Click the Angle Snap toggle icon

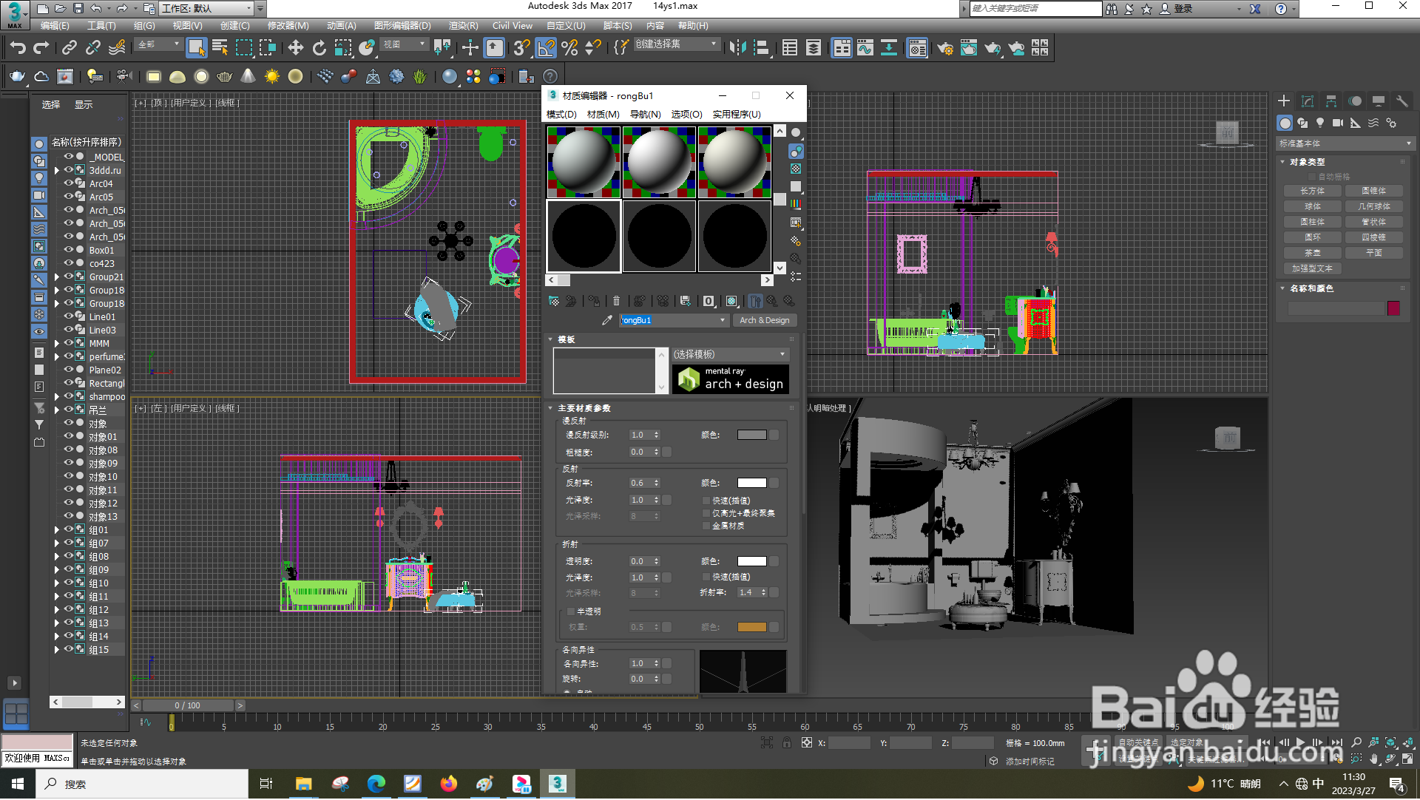546,49
